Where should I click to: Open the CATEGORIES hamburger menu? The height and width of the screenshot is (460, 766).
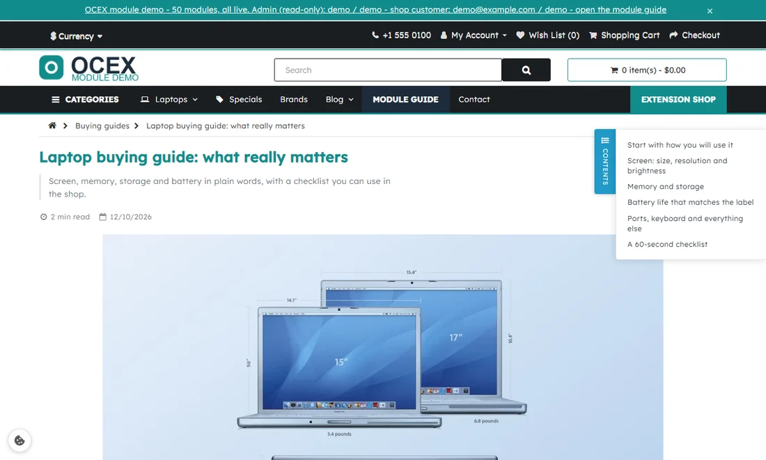[85, 99]
